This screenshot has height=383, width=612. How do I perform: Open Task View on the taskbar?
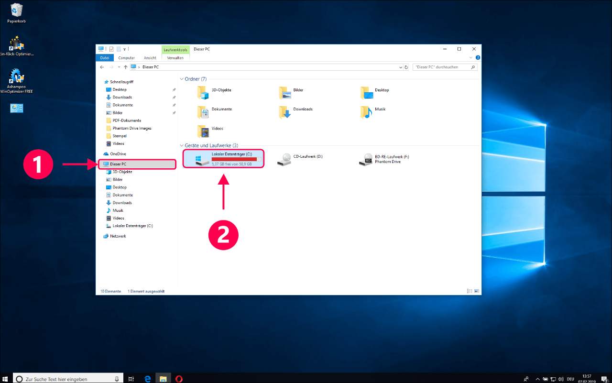click(131, 378)
